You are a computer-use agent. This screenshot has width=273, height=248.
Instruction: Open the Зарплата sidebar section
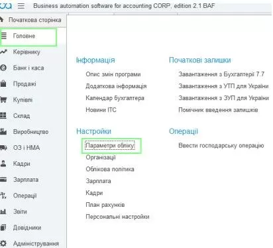coord(26,180)
